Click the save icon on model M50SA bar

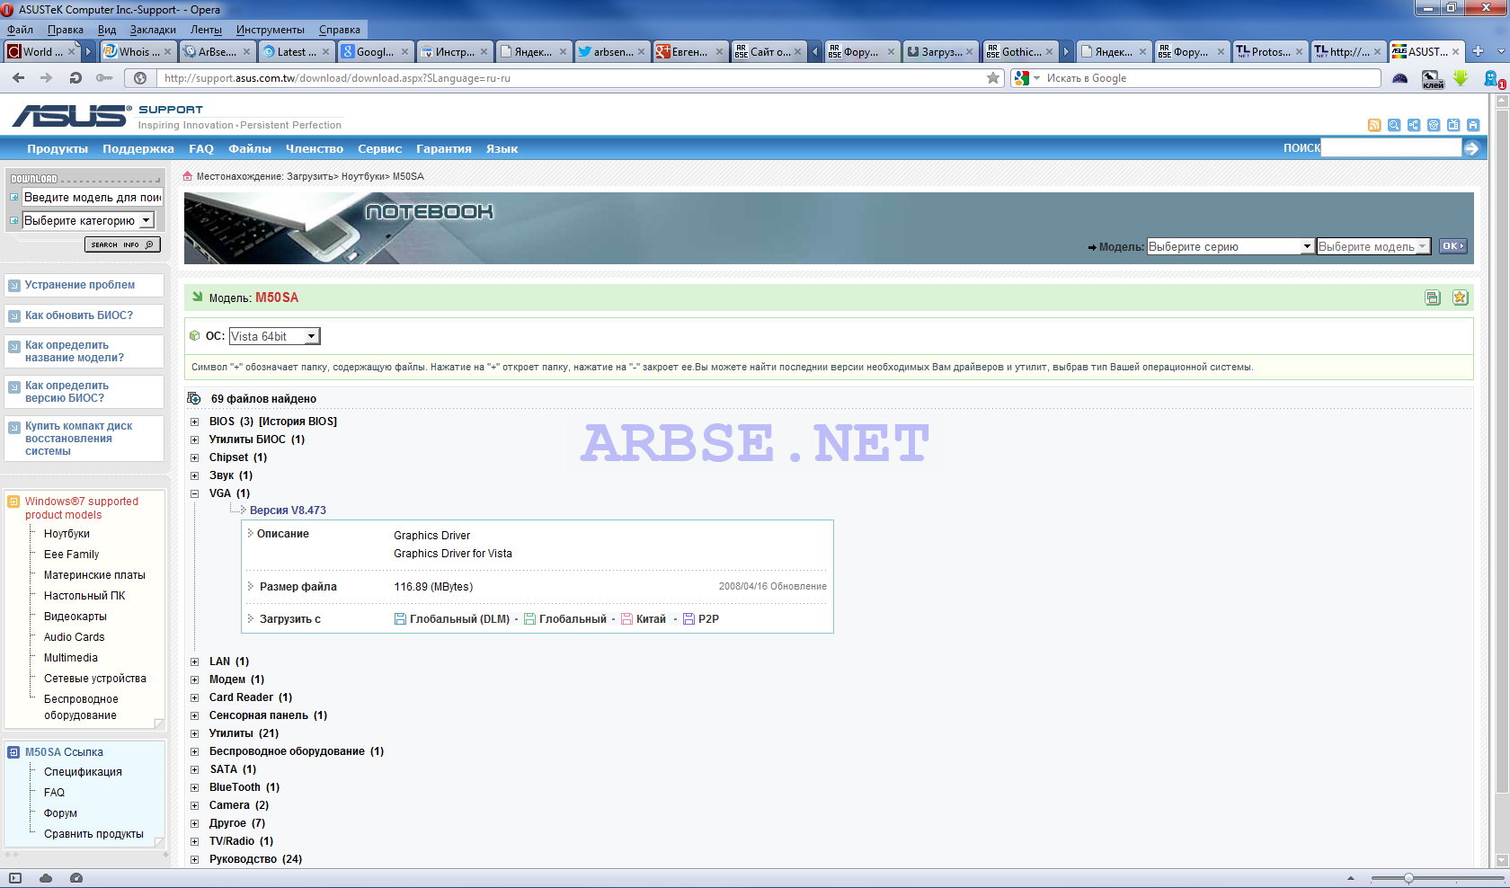point(1433,297)
